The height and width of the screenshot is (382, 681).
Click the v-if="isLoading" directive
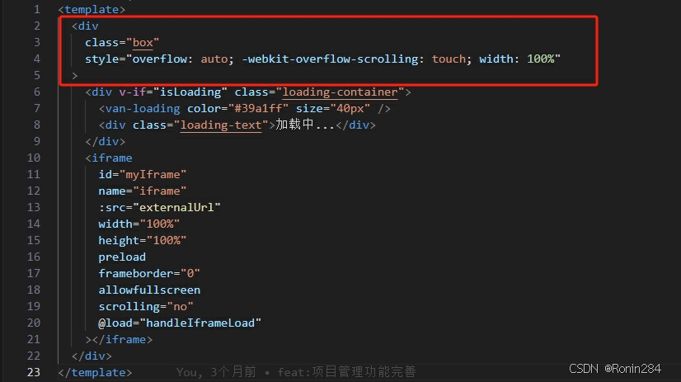173,92
